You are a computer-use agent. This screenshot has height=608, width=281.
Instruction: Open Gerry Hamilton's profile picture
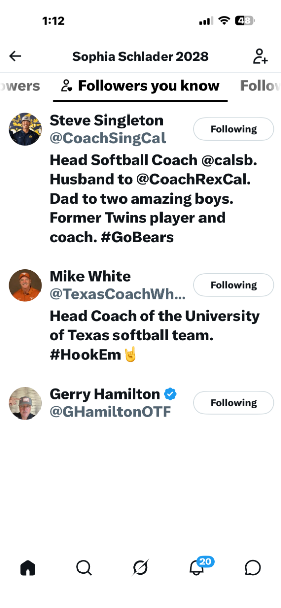[25, 403]
